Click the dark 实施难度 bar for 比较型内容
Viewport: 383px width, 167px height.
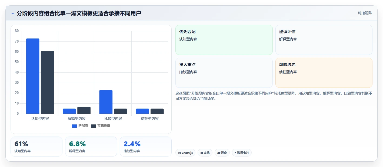[x=121, y=111]
